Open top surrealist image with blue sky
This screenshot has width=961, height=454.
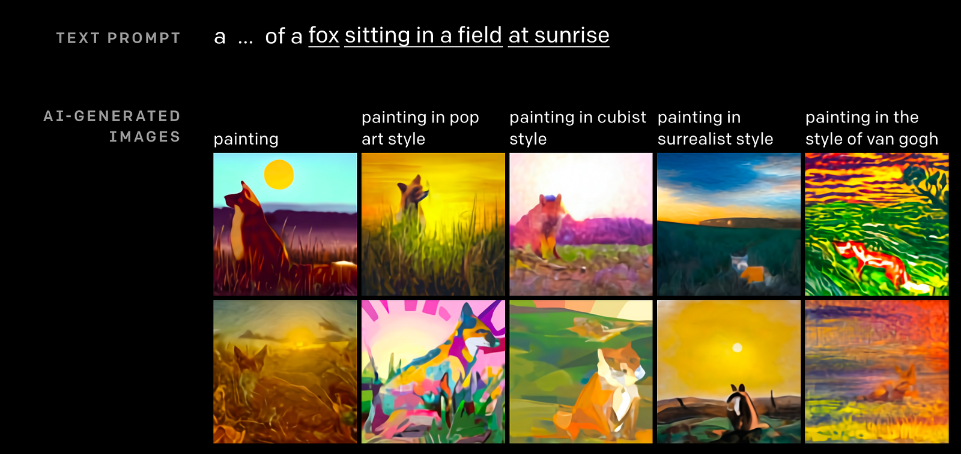(x=729, y=224)
